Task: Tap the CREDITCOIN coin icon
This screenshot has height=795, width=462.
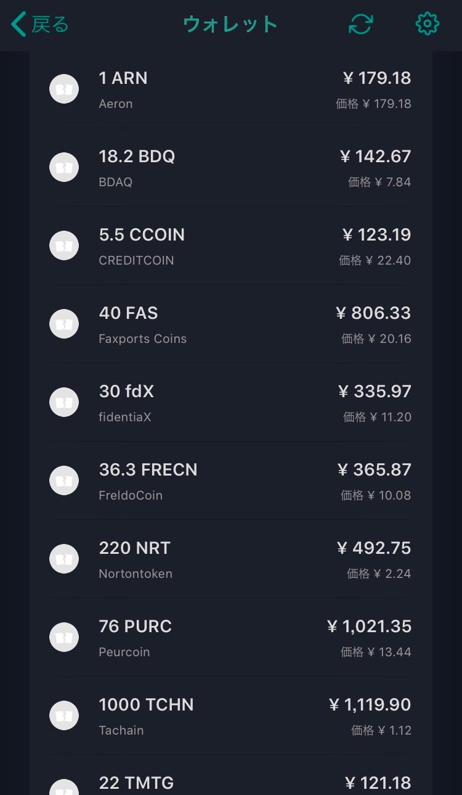Action: point(64,245)
